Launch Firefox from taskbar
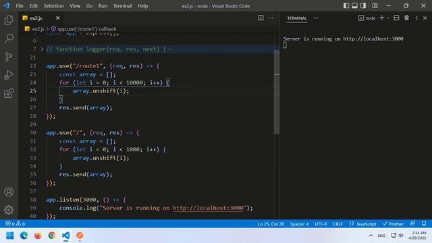The height and width of the screenshot is (243, 432). tap(38, 236)
